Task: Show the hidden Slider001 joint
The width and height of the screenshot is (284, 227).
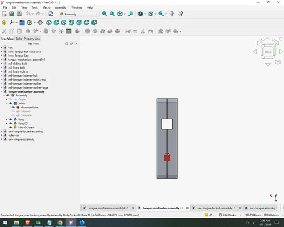Action: pos(13,111)
